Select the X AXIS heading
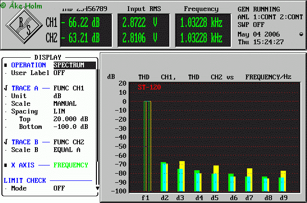This screenshot has width=307, height=203. [x=23, y=165]
